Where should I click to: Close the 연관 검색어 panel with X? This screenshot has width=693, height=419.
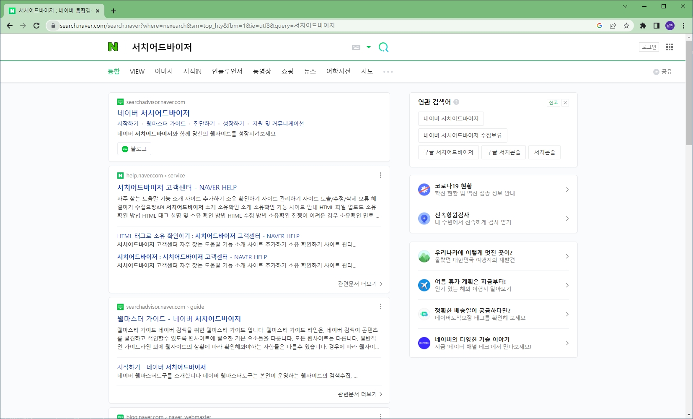565,103
